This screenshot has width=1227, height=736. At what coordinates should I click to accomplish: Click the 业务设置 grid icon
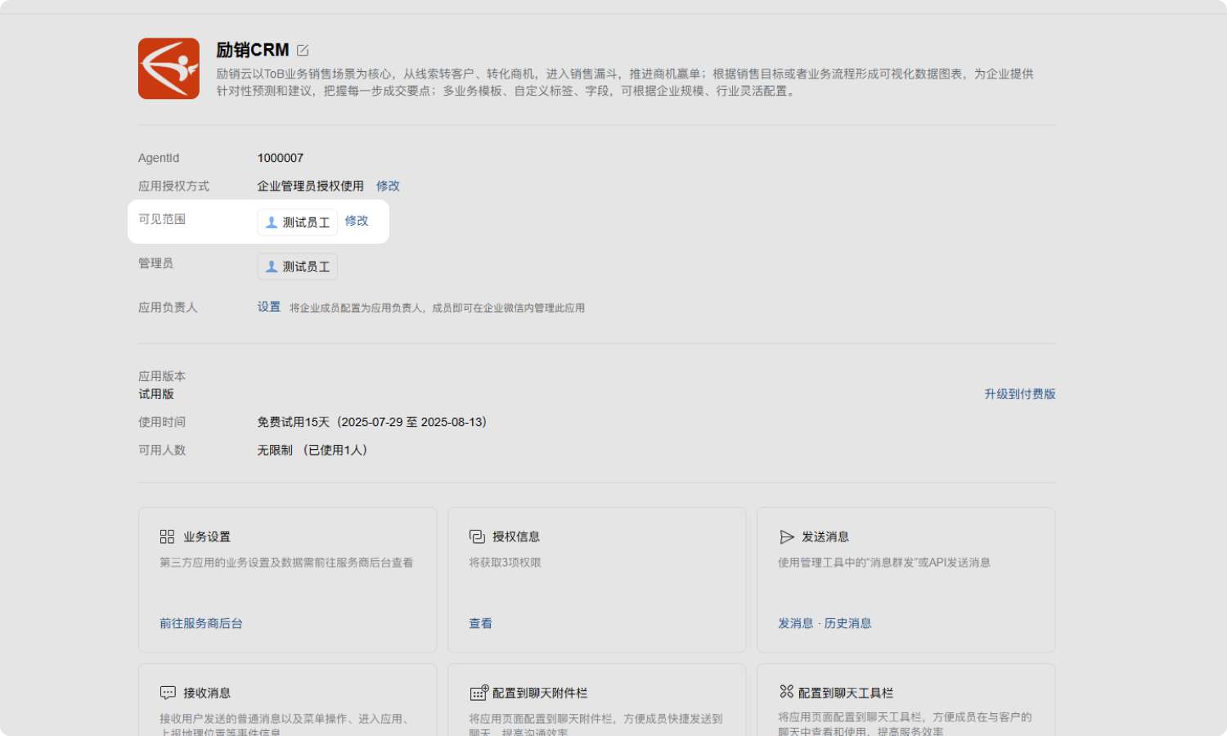167,536
